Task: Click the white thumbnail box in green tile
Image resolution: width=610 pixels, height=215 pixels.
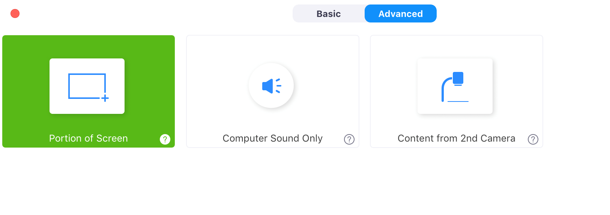Action: [87, 86]
